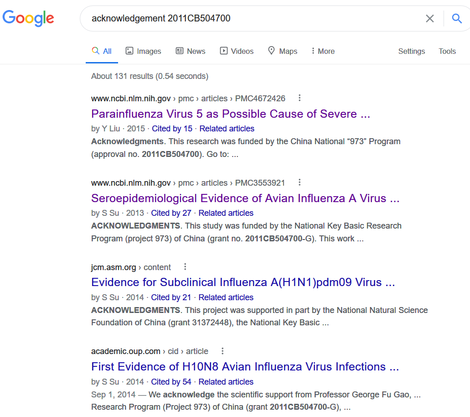Click Cited by 27 link
This screenshot has height=417, width=470.
[x=171, y=213]
